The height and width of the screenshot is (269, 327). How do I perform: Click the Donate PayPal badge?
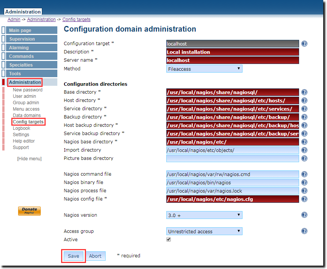click(29, 211)
